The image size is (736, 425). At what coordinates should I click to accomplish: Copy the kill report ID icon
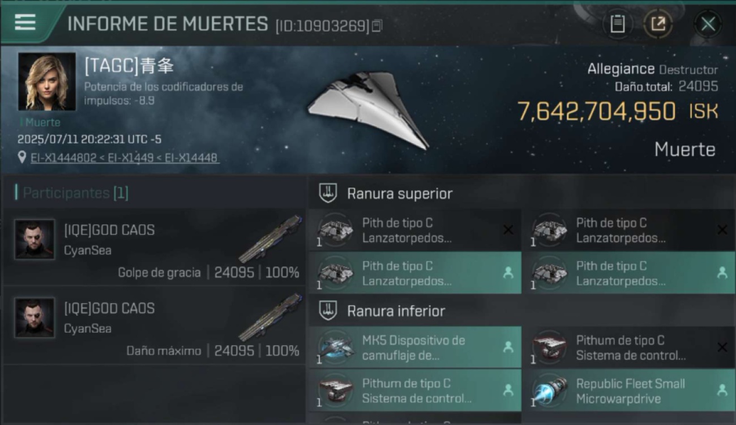(377, 25)
